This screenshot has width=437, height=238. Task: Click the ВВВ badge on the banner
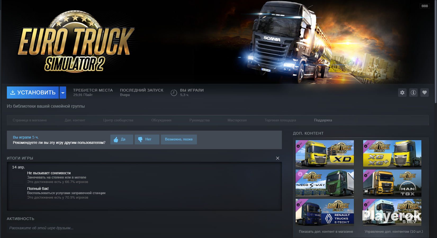pyautogui.click(x=425, y=6)
